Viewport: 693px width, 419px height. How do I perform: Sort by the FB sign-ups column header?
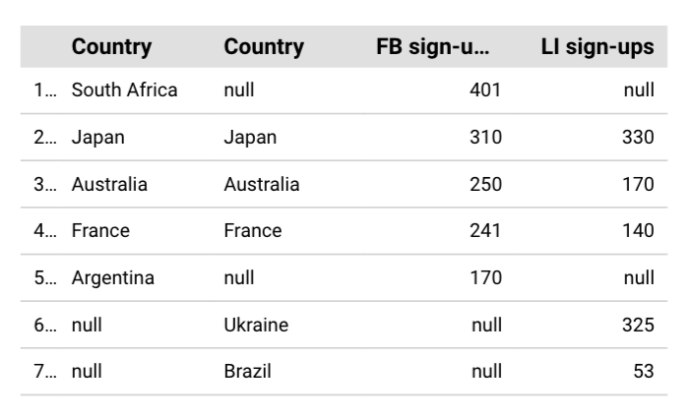tap(433, 47)
